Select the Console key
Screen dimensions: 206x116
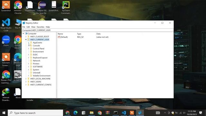(36, 46)
